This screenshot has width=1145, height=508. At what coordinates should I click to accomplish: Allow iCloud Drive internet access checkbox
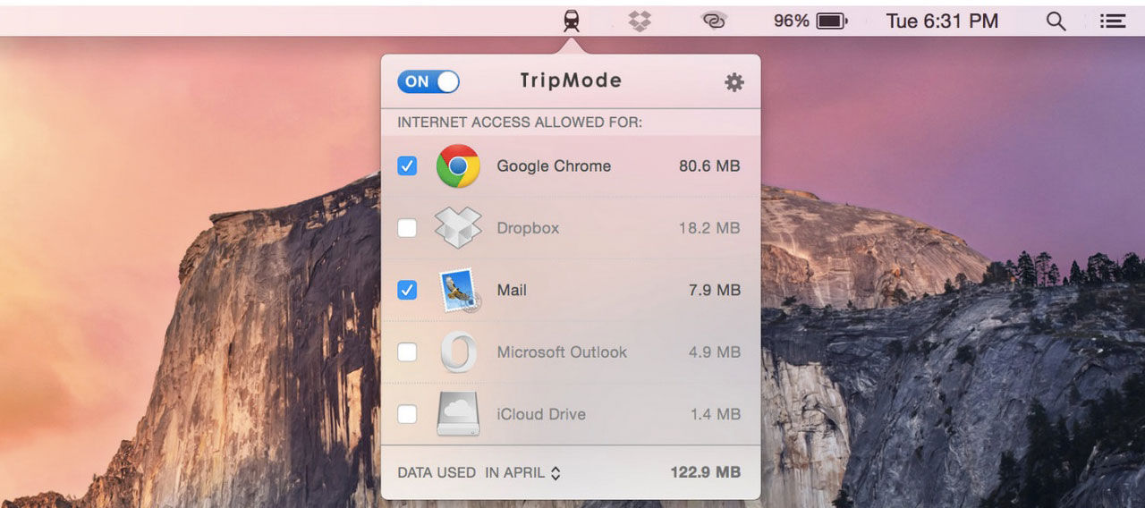(x=407, y=414)
